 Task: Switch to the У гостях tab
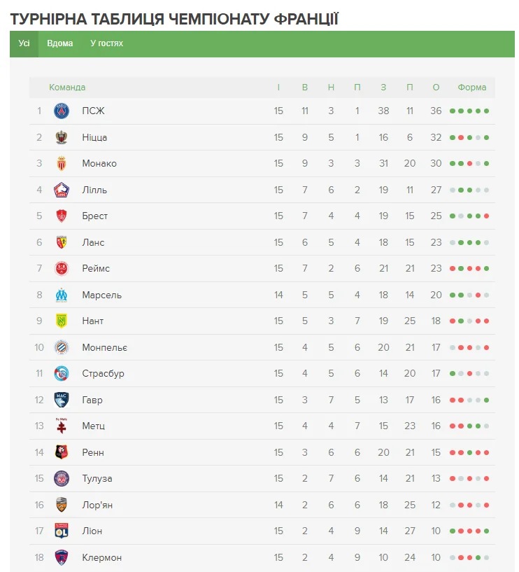106,43
